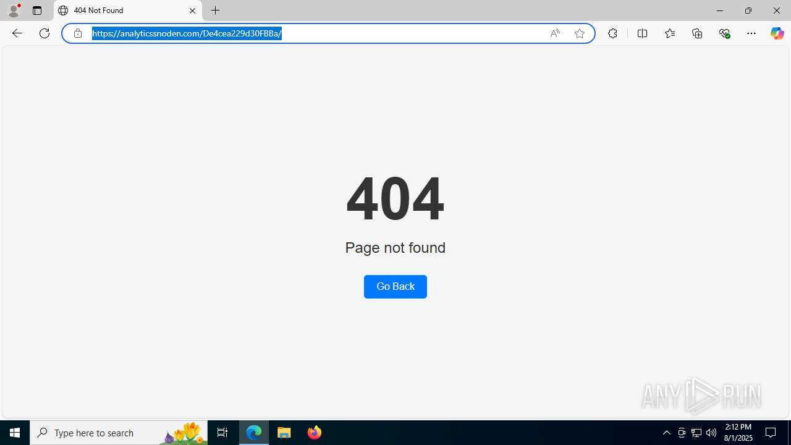
Task: Open File Explorer from taskbar
Action: [284, 433]
